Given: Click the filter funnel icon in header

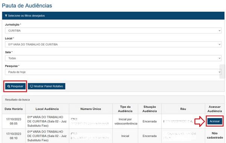Looking at the screenshot, I should click(6, 16).
